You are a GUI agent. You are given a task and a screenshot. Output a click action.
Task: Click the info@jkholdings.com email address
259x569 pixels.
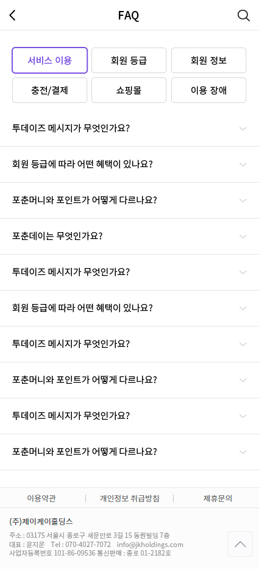[150, 544]
